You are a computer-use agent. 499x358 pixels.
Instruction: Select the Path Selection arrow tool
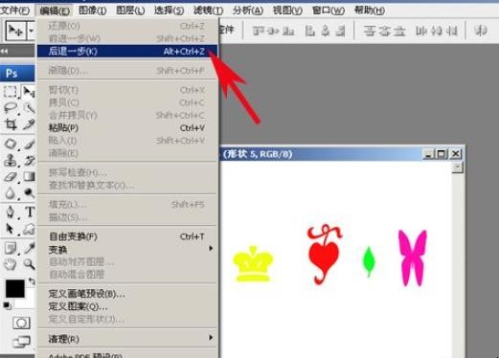pyautogui.click(x=11, y=229)
